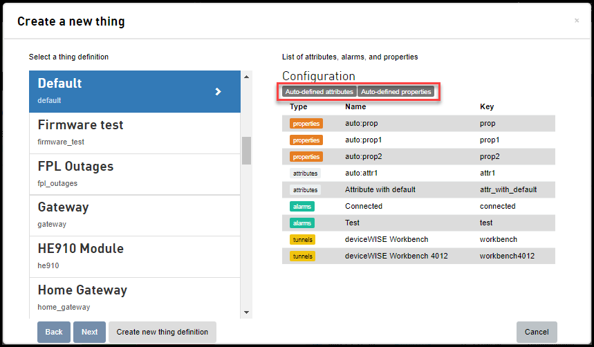Click the orange properties badge for auto:prop

306,124
